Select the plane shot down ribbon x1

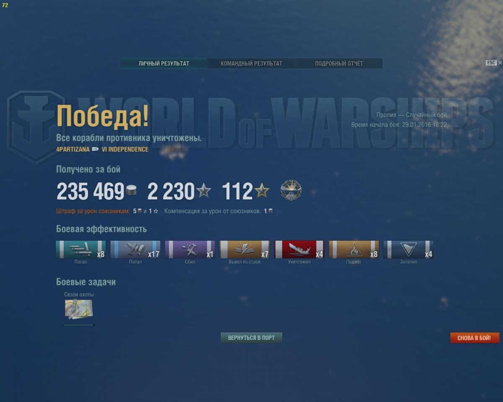coord(190,250)
